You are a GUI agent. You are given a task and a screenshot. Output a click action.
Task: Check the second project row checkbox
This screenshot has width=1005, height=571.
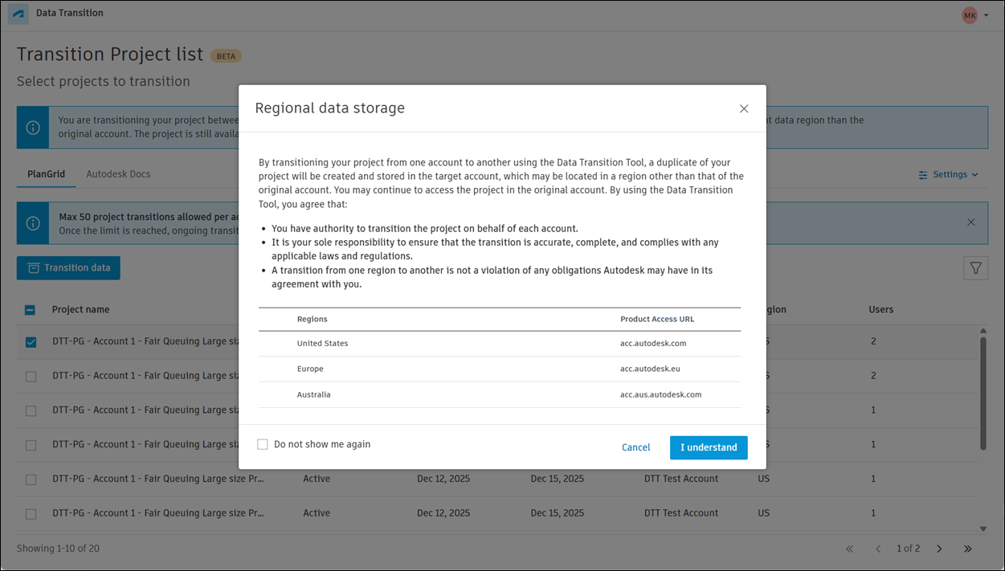coord(31,377)
